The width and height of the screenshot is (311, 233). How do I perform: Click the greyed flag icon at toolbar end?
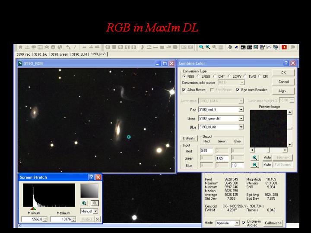pos(293,47)
